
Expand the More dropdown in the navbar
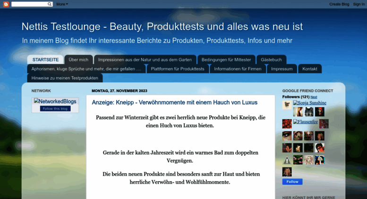click(62, 4)
